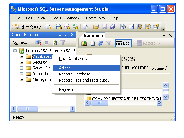Show the Object Explorer toolbar icon
Image resolution: width=184 pixels, height=138 pixels.
coord(139,27)
